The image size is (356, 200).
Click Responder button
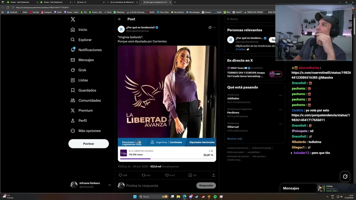[206, 186]
